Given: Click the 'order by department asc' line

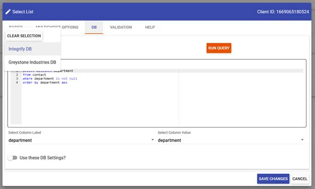Looking at the screenshot, I should point(45,83).
